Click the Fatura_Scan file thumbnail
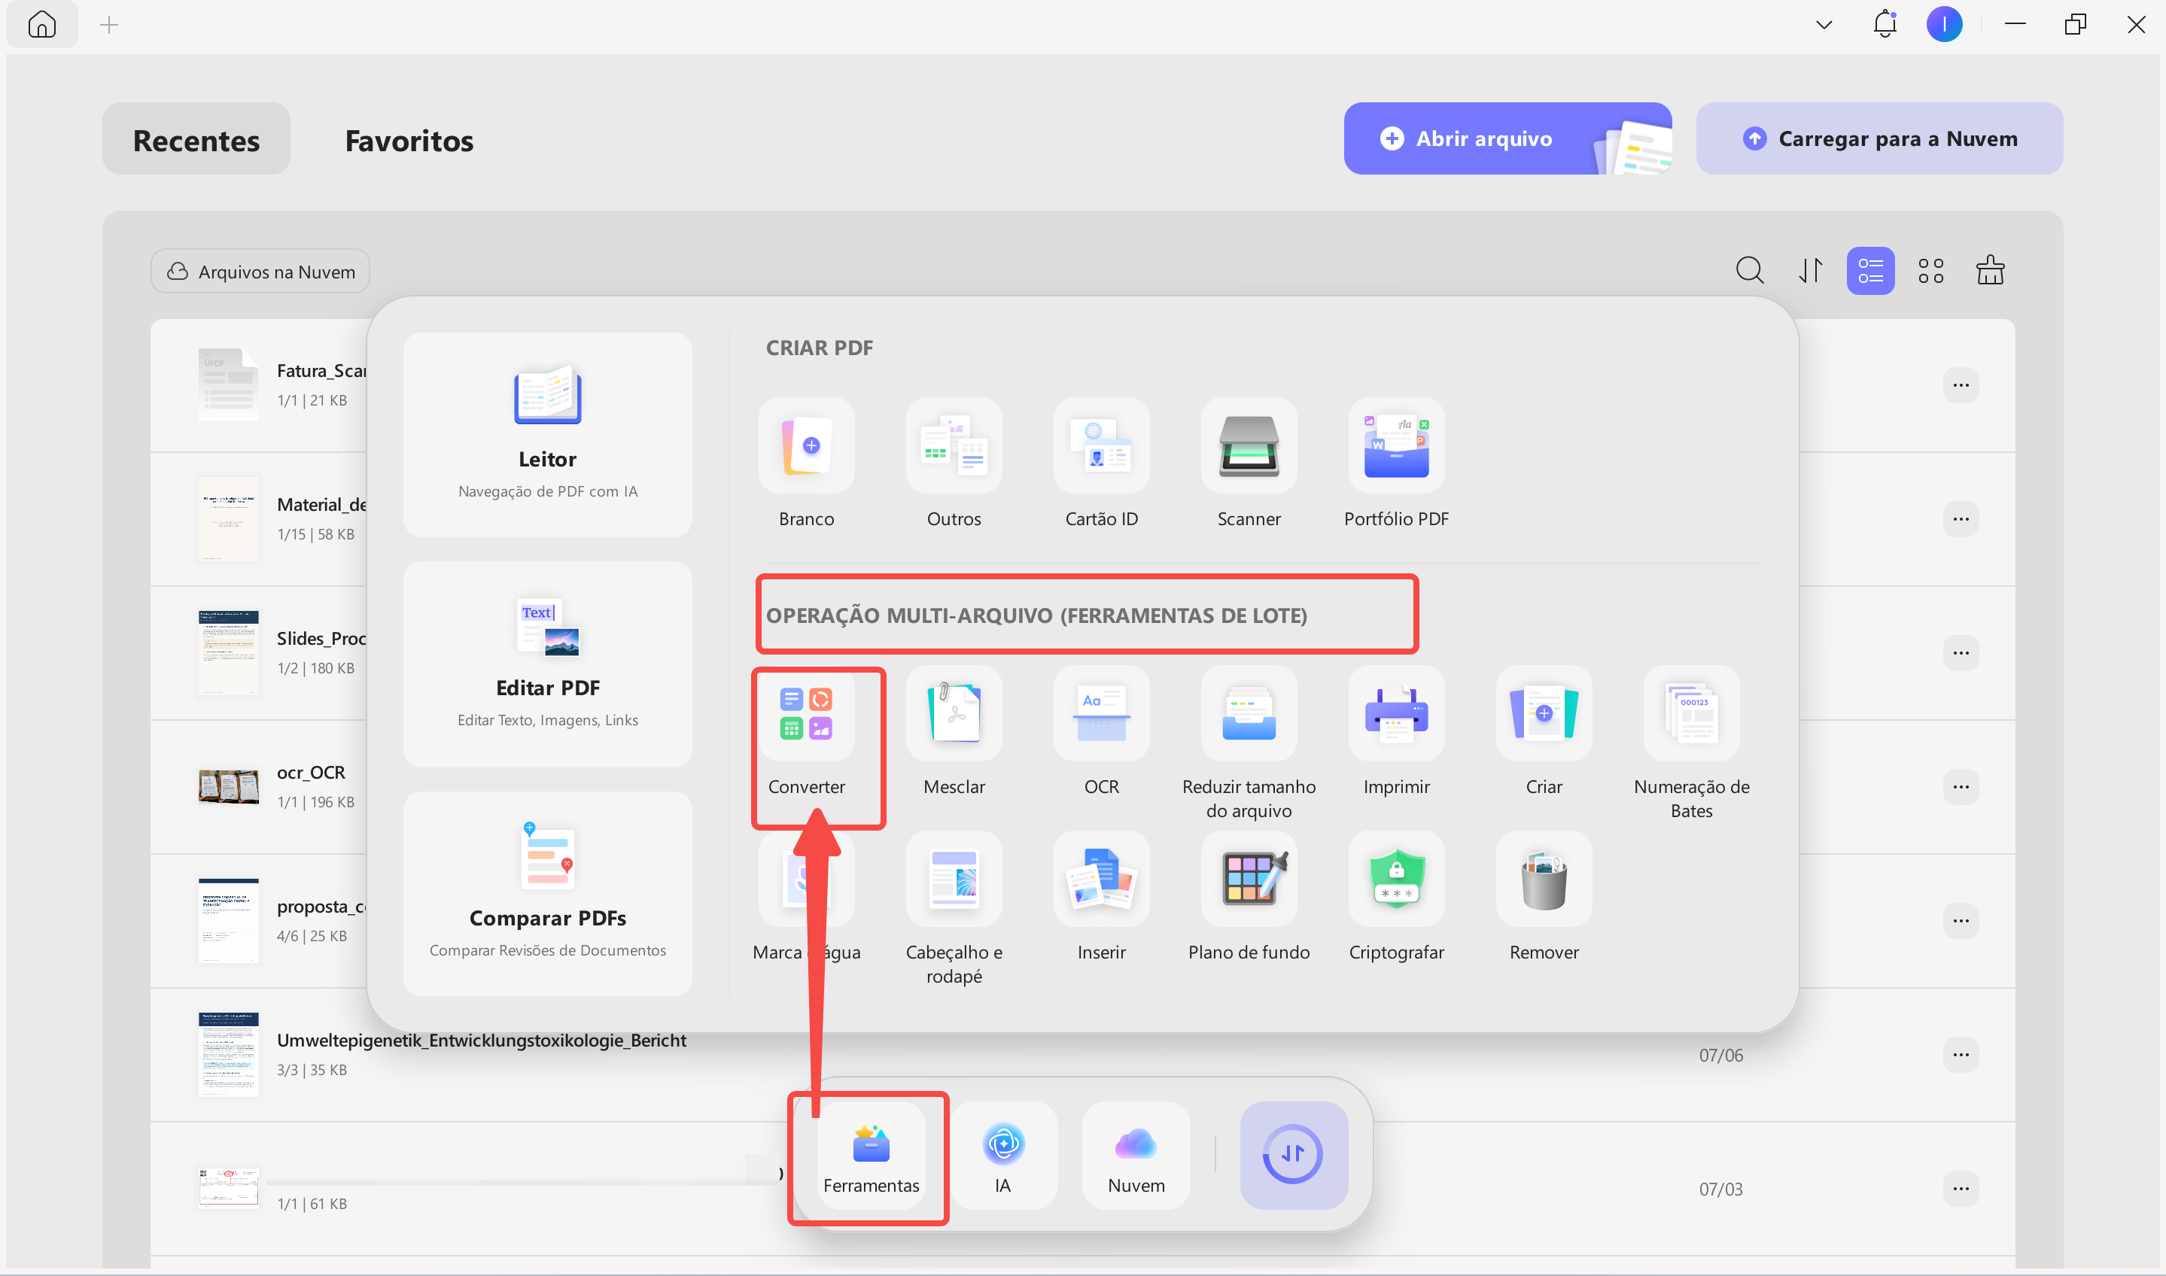Image resolution: width=2166 pixels, height=1276 pixels. coord(228,385)
